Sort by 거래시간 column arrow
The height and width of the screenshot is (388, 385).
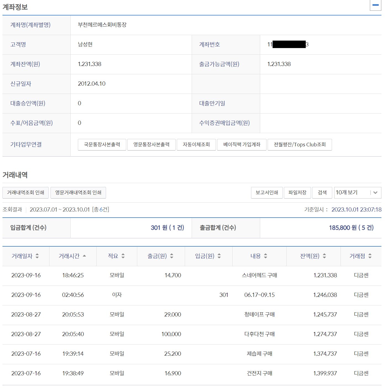coord(84,256)
